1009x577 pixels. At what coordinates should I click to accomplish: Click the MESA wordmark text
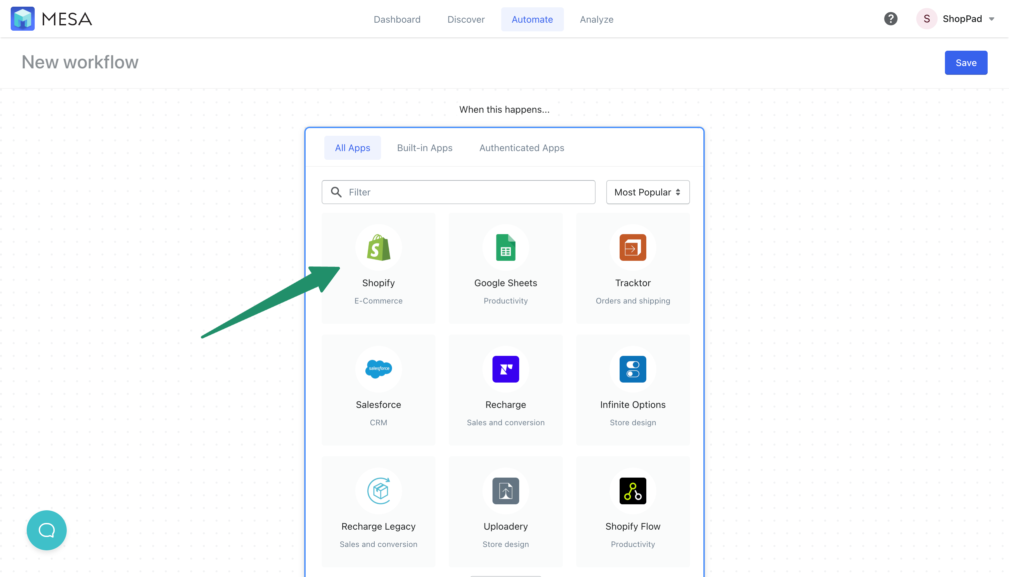(x=67, y=19)
